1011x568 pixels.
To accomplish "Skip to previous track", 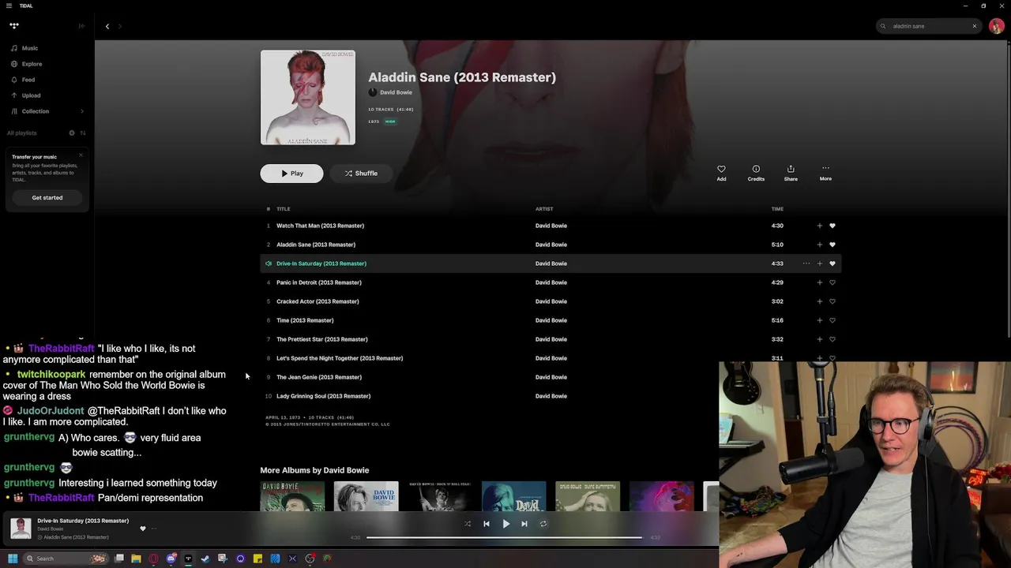I will pos(487,524).
